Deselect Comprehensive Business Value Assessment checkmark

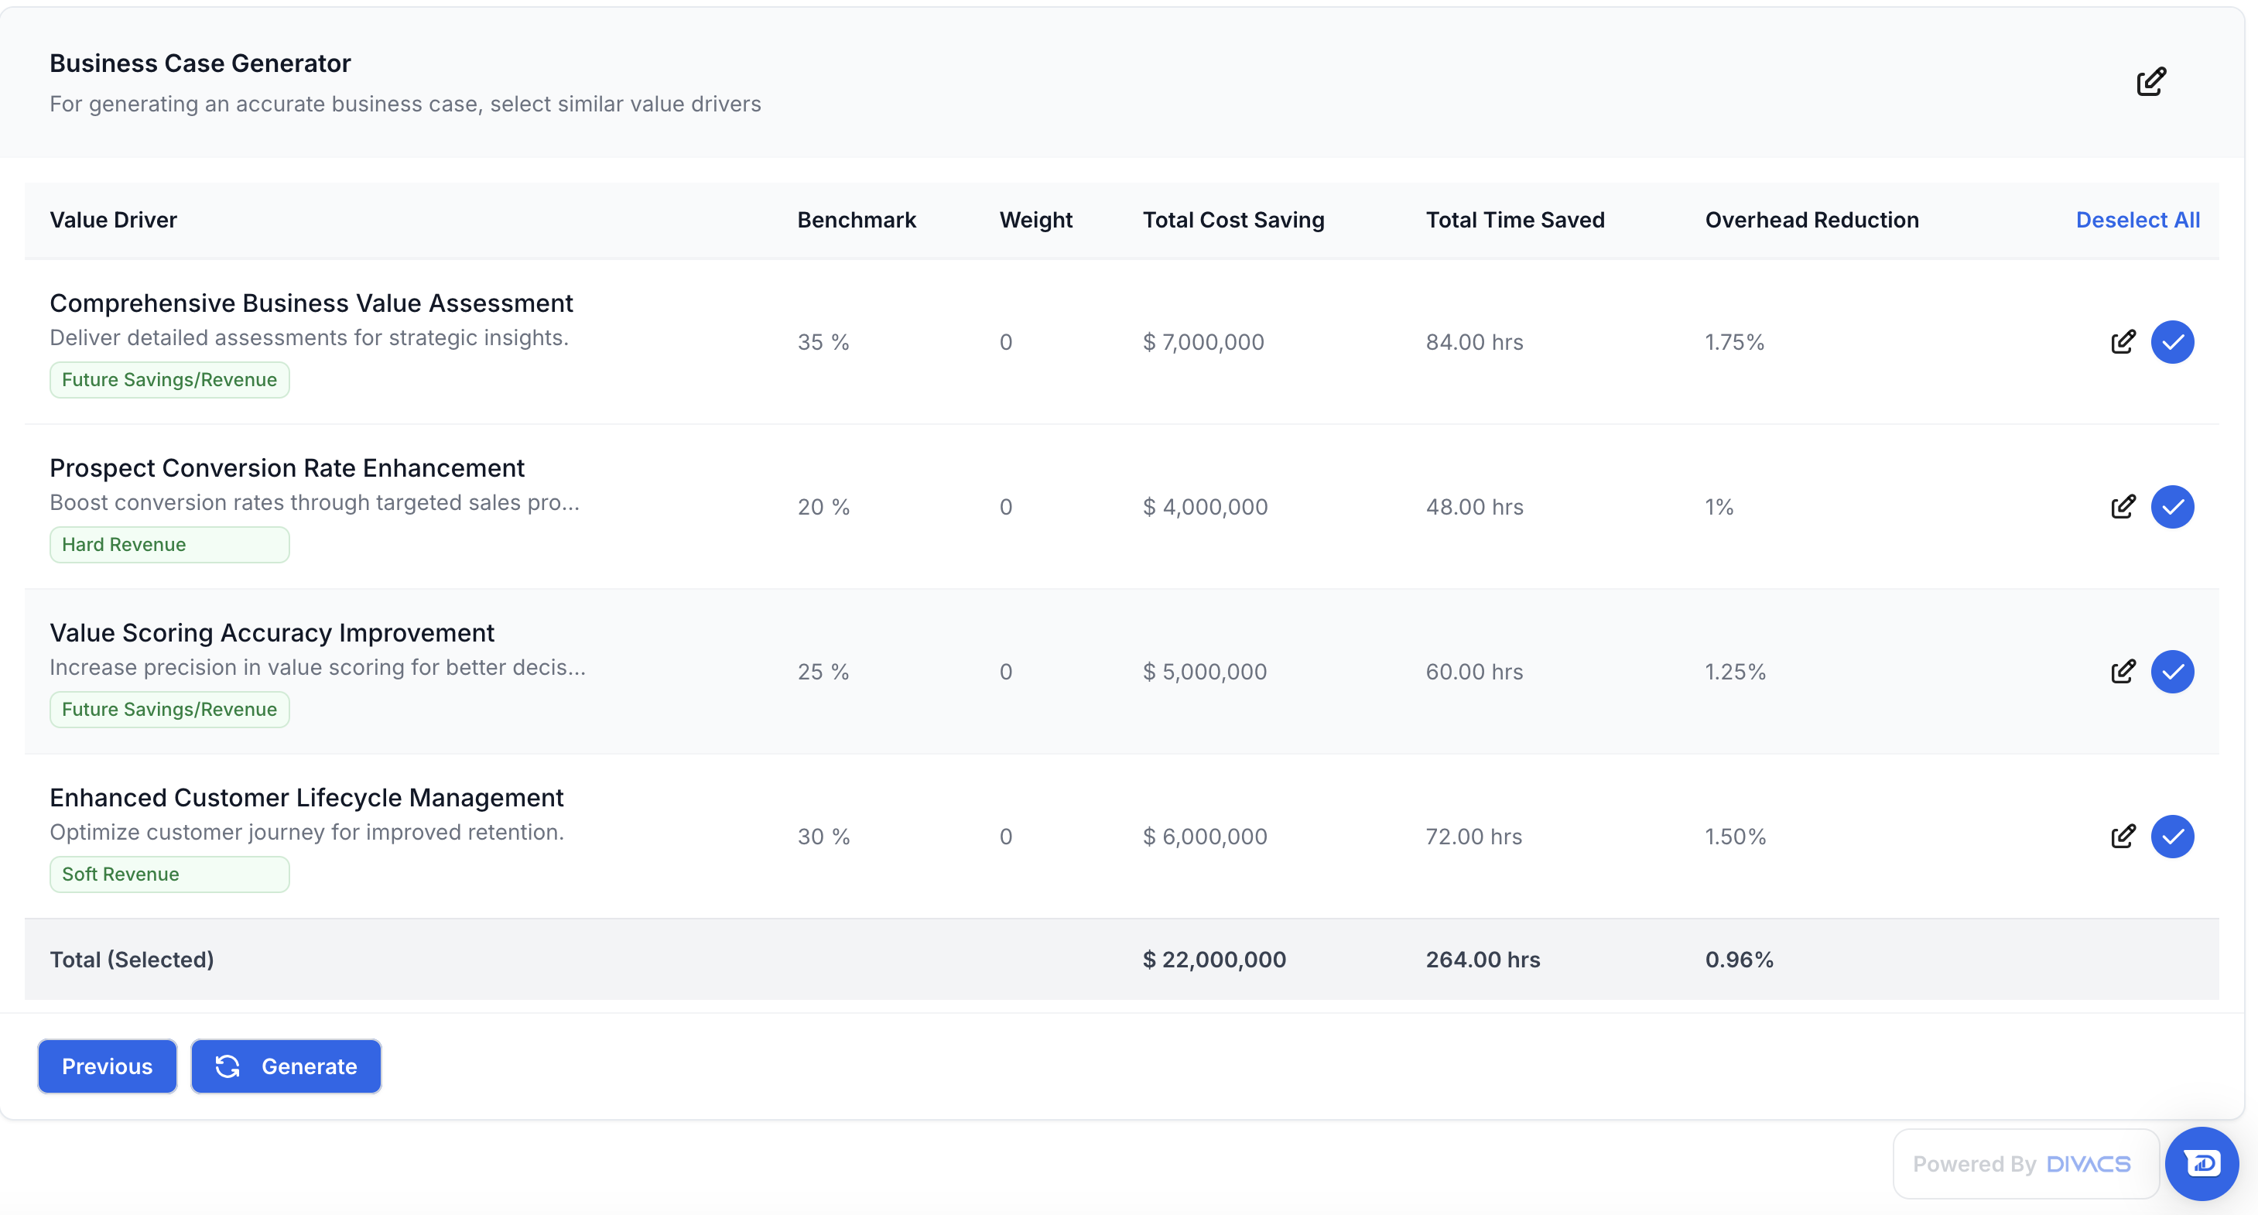2172,342
